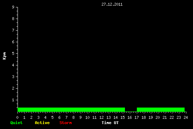Click the hour 0 tick label
Screen dimensions: 193x129
pyautogui.click(x=17, y=117)
